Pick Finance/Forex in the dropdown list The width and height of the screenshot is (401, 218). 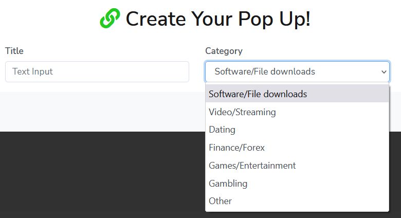[236, 148]
